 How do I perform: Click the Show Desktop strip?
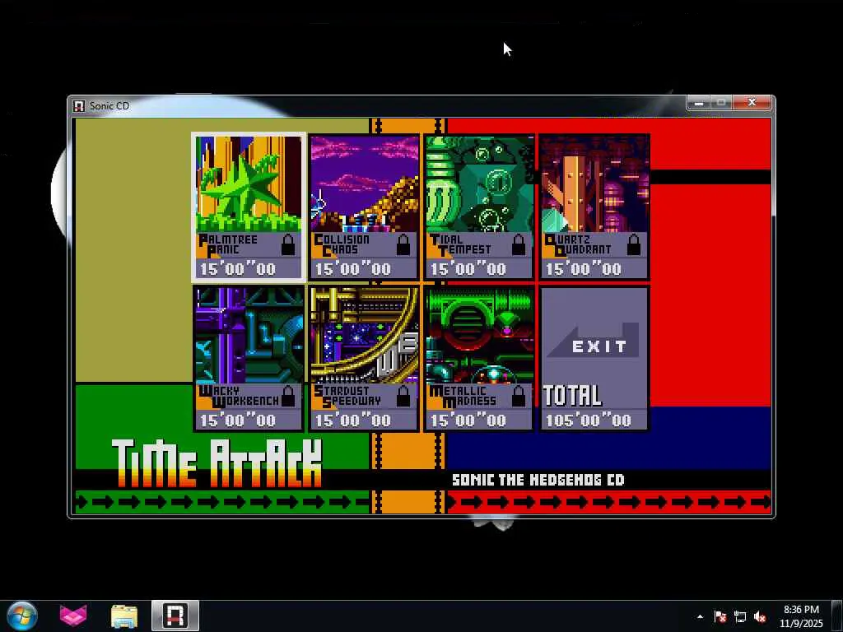pos(837,616)
